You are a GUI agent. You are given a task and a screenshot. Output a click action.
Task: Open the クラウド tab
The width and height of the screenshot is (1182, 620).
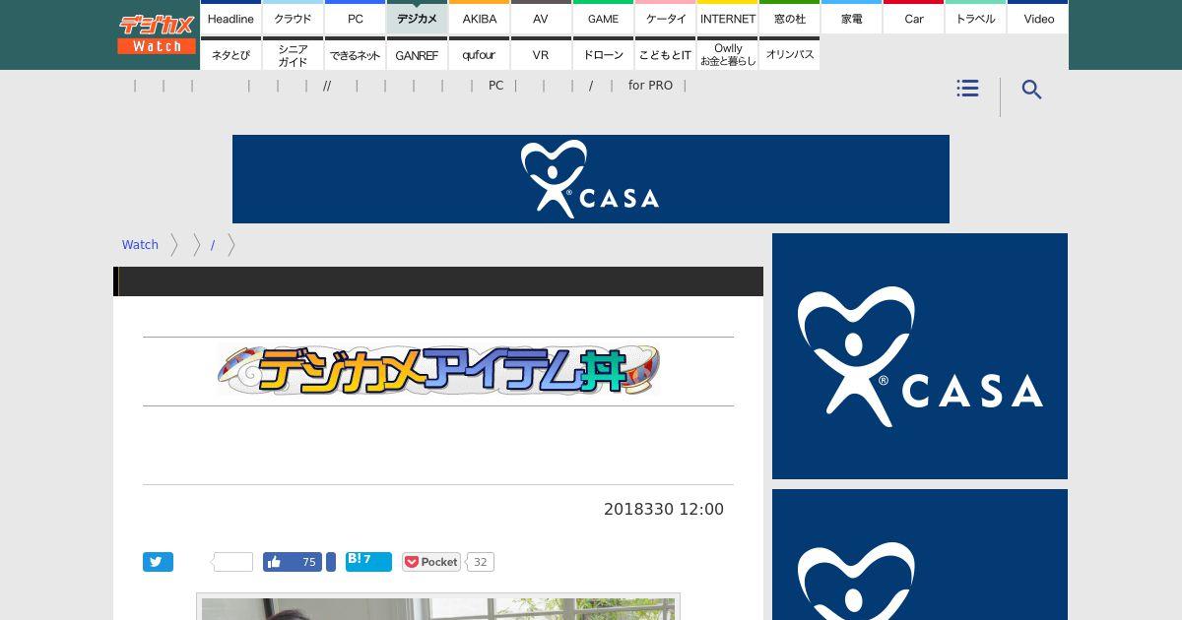click(x=293, y=18)
